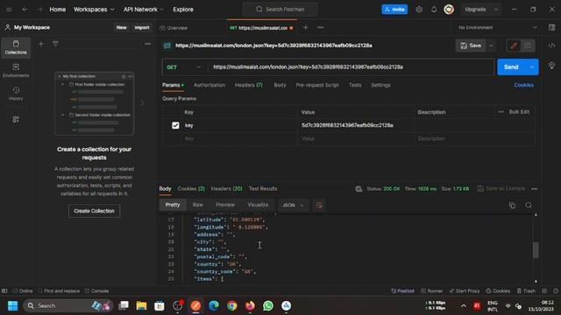
Task: Open the JSON response format dropdown
Action: pos(293,205)
